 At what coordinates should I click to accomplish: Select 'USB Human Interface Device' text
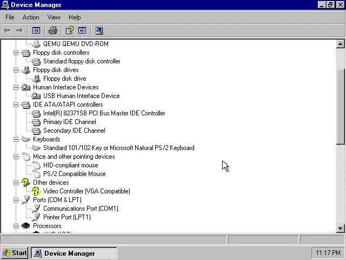82,96
